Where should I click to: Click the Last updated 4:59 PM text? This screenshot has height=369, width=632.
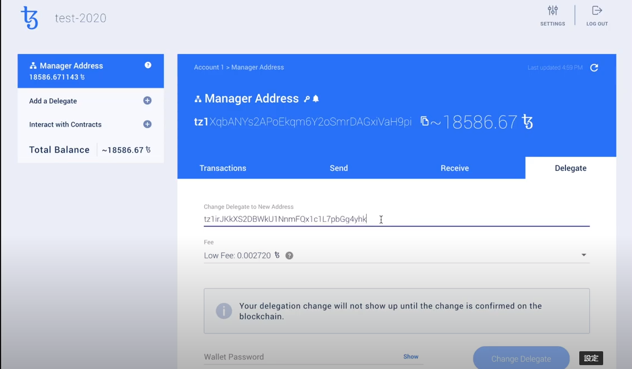click(x=555, y=67)
